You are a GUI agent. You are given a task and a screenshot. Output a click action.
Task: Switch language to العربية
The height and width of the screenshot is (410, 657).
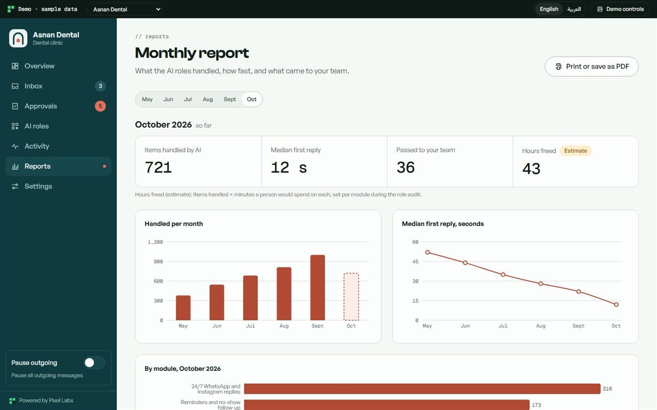(574, 9)
